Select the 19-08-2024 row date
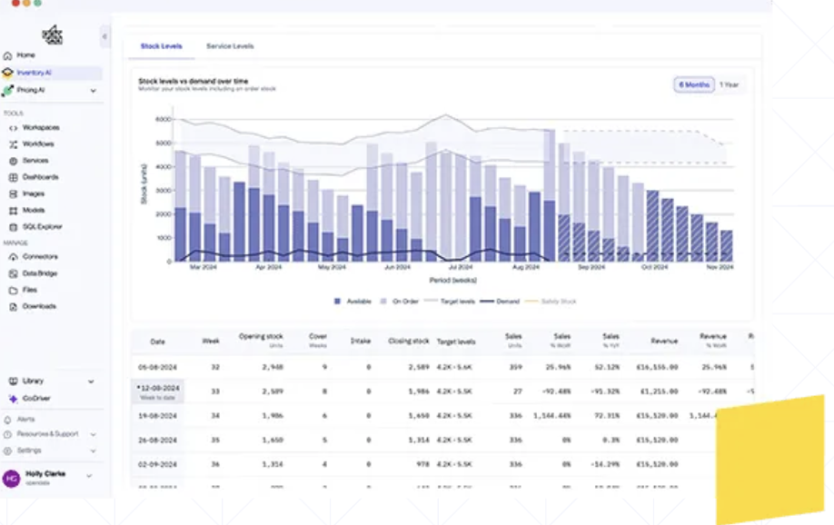This screenshot has height=525, width=834. [157, 415]
